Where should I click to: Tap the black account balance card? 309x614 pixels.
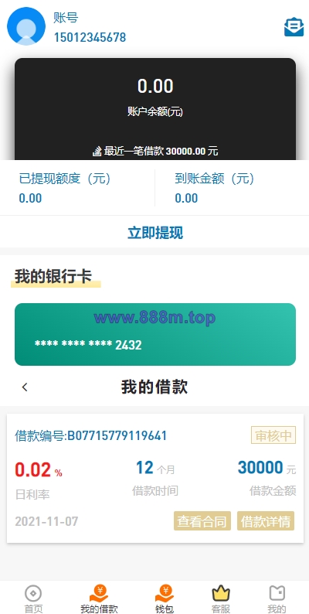pos(155,109)
